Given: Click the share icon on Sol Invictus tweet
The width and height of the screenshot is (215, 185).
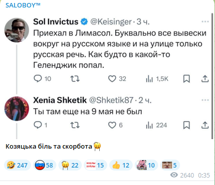Looking at the screenshot, I should pyautogui.click(x=205, y=79).
